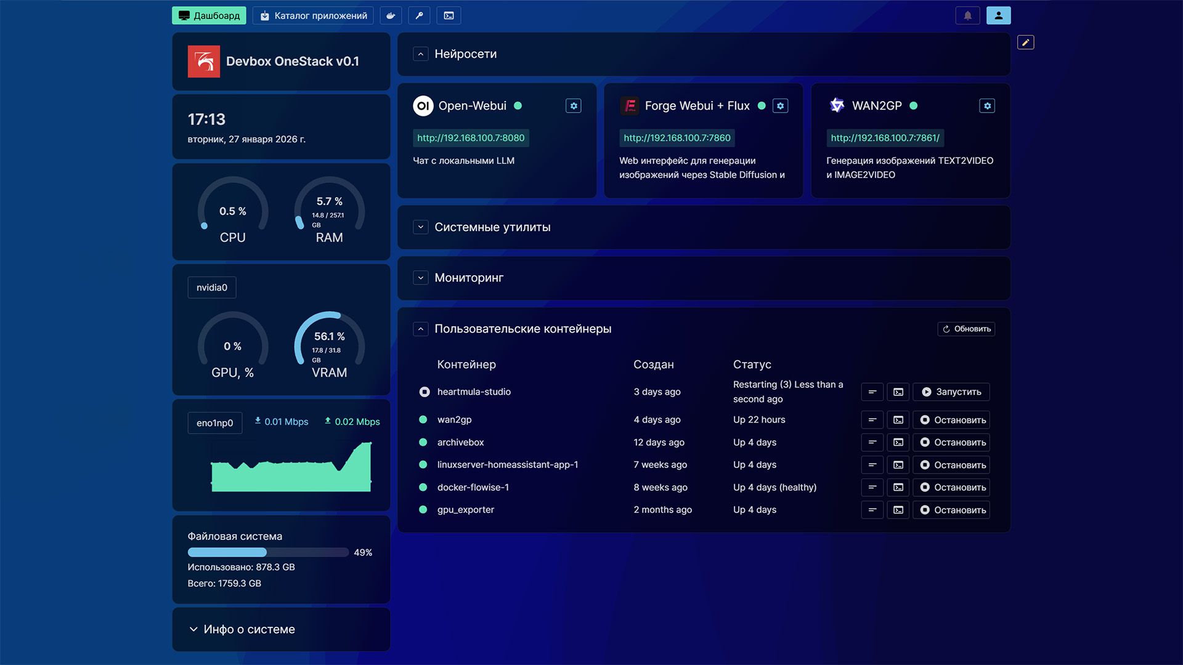Open the user profile icon
Screen dimensions: 1183x665
coord(998,15)
